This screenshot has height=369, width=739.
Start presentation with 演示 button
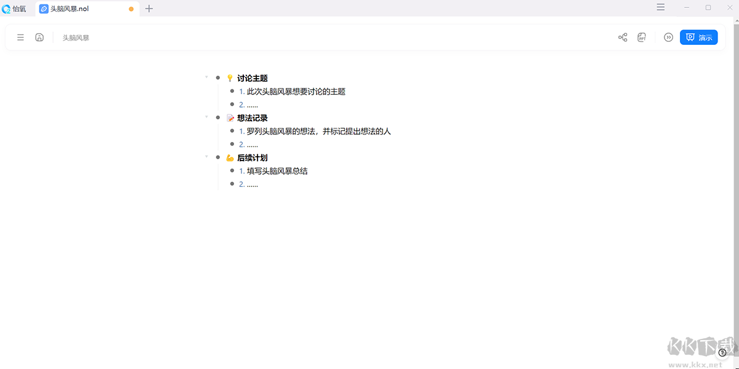699,38
